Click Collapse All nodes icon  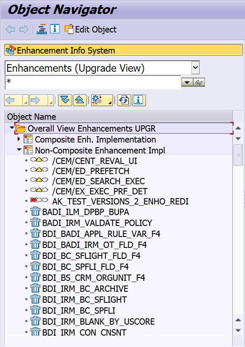pos(80,100)
